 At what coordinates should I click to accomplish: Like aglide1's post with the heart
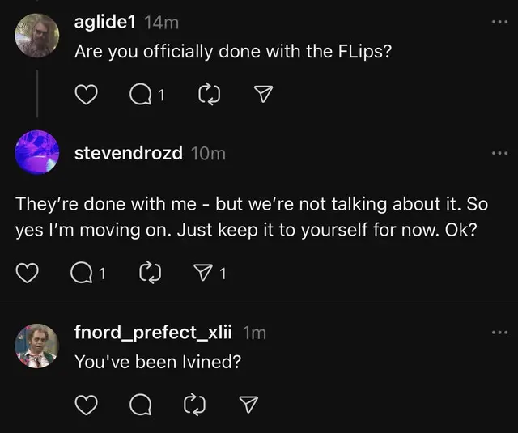coord(86,96)
